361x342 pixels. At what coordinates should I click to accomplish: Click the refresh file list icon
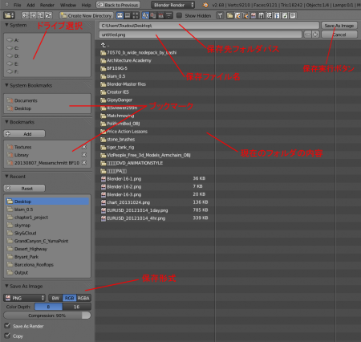[x=48, y=15]
